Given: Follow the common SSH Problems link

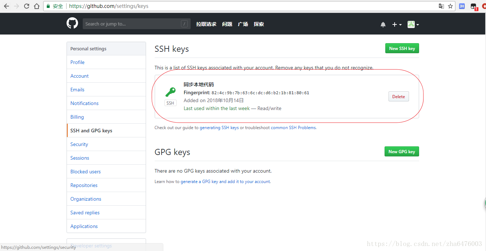Looking at the screenshot, I should click(x=294, y=128).
